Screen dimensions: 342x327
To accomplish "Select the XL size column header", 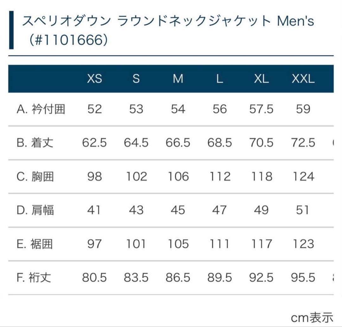I will coord(261,79).
